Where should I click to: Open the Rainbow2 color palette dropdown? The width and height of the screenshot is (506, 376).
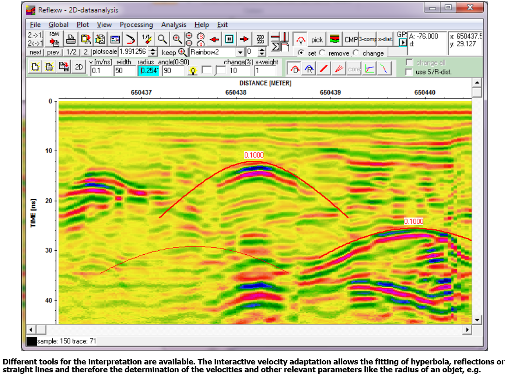(x=240, y=52)
